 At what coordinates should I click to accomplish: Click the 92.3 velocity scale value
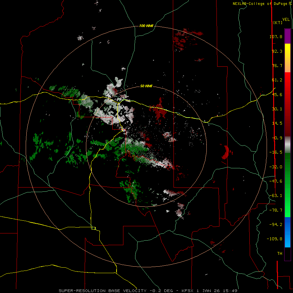pos(277,51)
